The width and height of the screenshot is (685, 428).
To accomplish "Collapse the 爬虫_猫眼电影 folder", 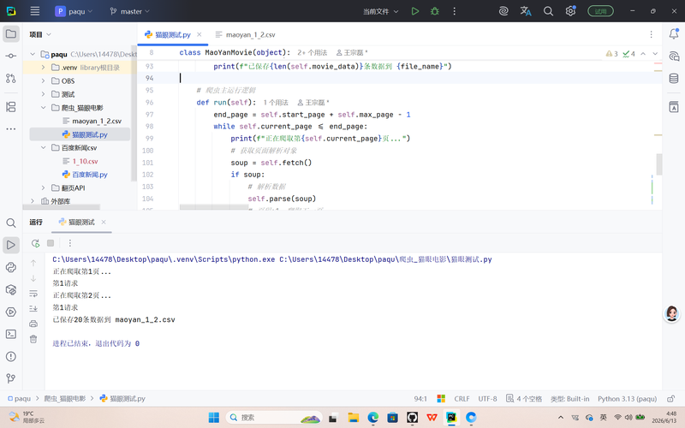I will 44,108.
